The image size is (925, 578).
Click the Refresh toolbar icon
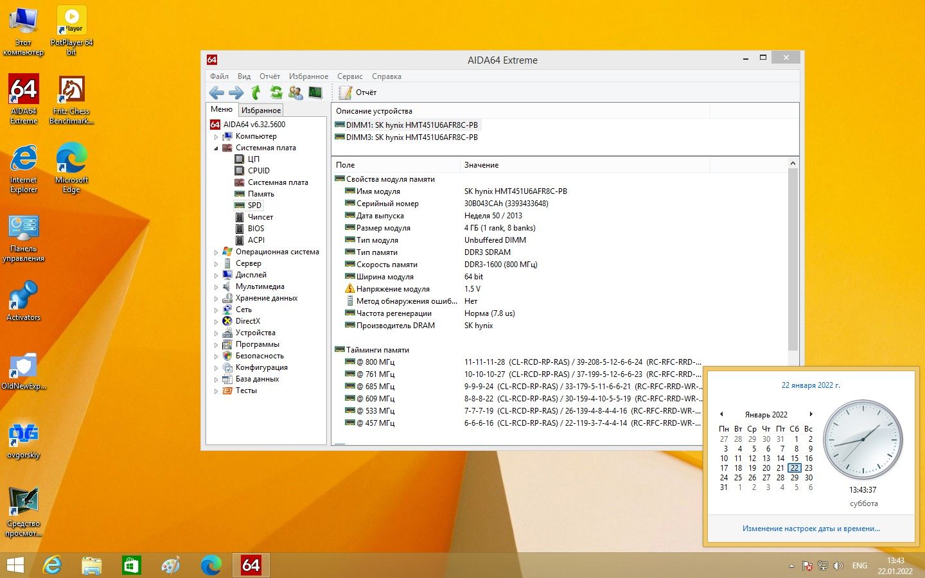(276, 92)
